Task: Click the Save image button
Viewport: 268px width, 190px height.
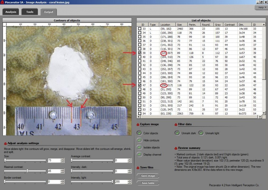Action: pyautogui.click(x=148, y=176)
